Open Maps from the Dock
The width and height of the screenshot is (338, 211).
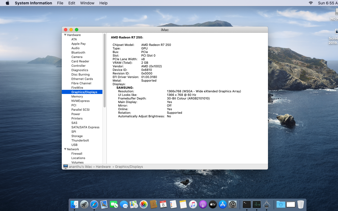pos(134,204)
